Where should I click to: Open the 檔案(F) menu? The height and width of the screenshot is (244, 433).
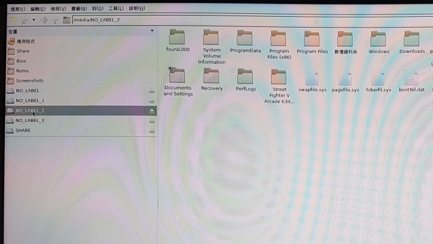(x=18, y=9)
